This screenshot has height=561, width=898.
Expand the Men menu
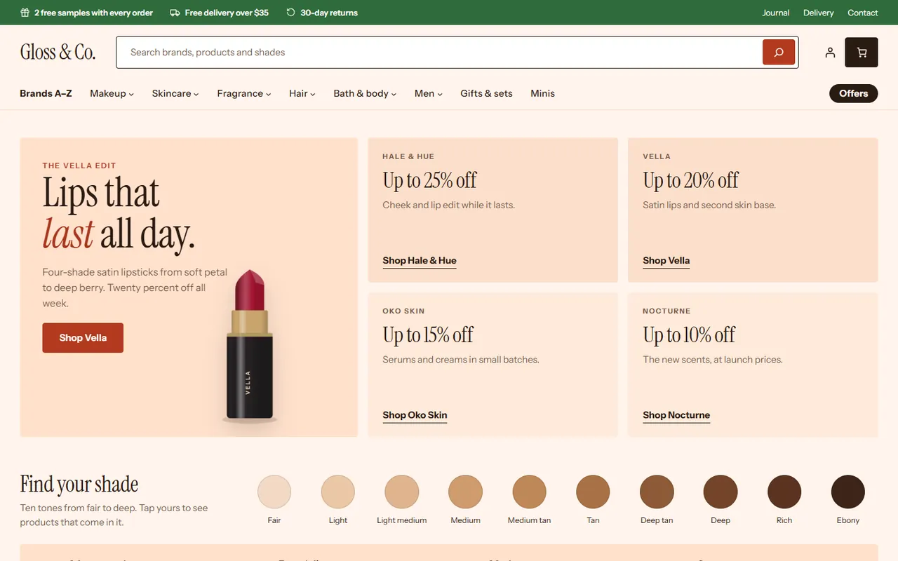coord(429,93)
